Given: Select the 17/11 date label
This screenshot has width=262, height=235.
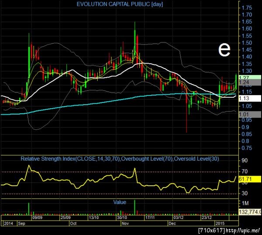Looking at the screenshot, I should [x=150, y=218].
